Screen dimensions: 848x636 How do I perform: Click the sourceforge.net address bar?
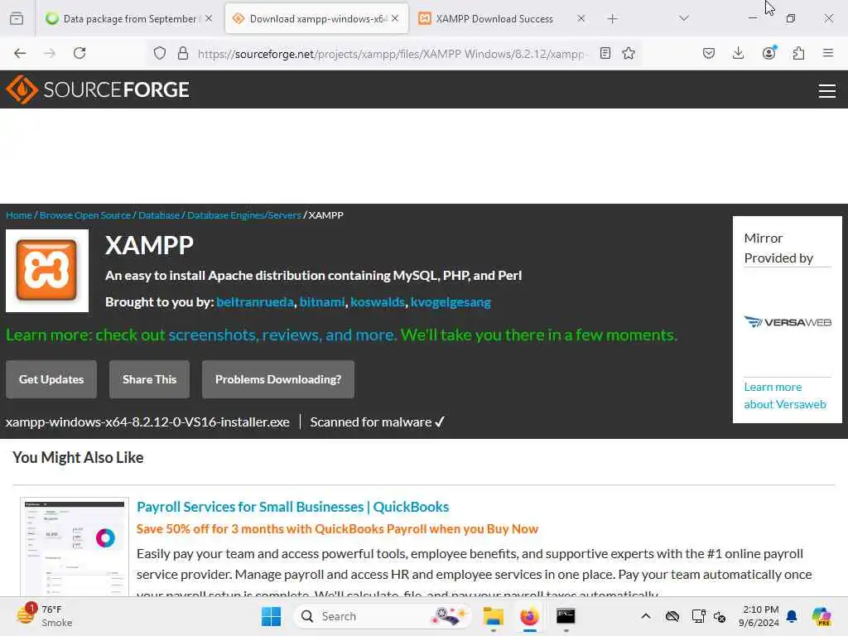coord(391,54)
